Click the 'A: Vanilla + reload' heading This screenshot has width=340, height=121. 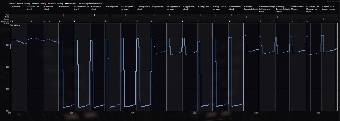49,8
